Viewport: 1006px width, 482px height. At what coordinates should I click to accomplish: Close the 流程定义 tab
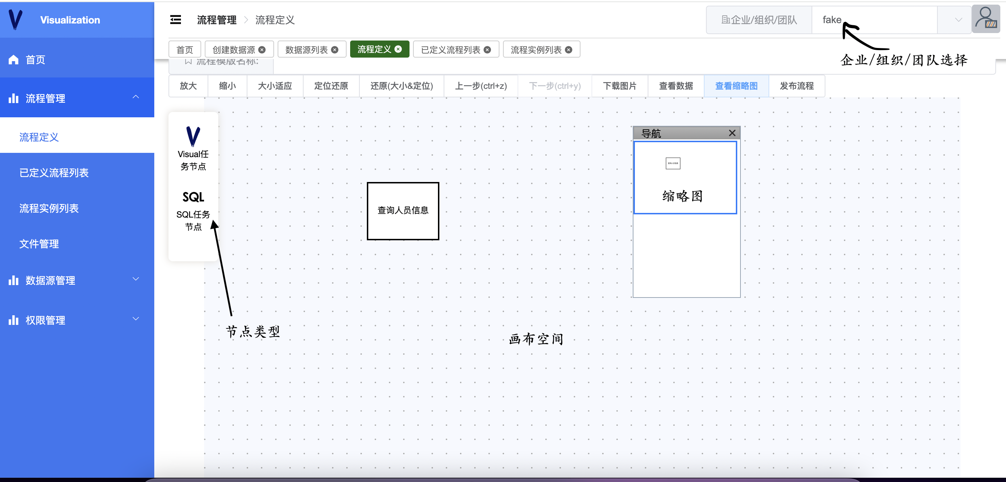(398, 49)
